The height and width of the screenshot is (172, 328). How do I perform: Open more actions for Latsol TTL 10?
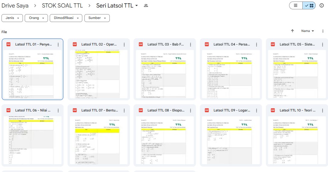(x=323, y=111)
